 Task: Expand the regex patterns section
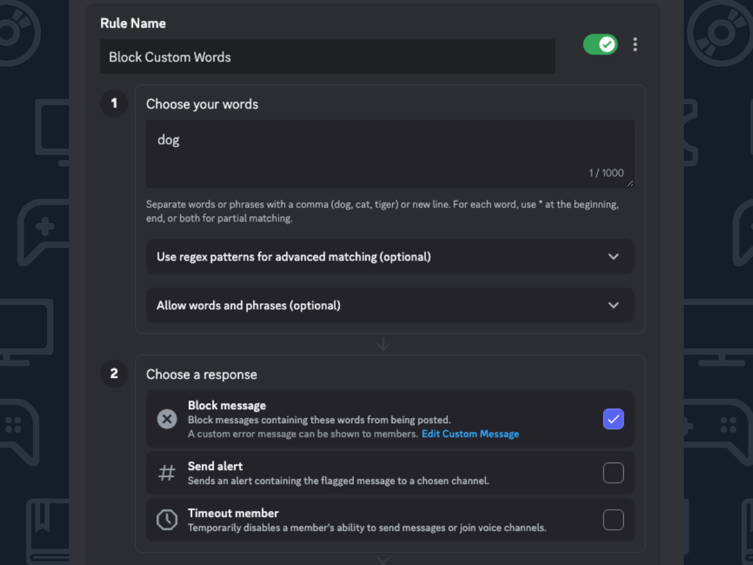click(x=390, y=257)
